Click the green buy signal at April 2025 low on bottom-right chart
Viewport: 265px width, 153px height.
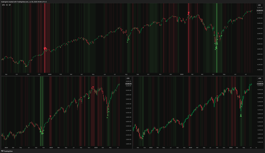[x=241, y=115]
